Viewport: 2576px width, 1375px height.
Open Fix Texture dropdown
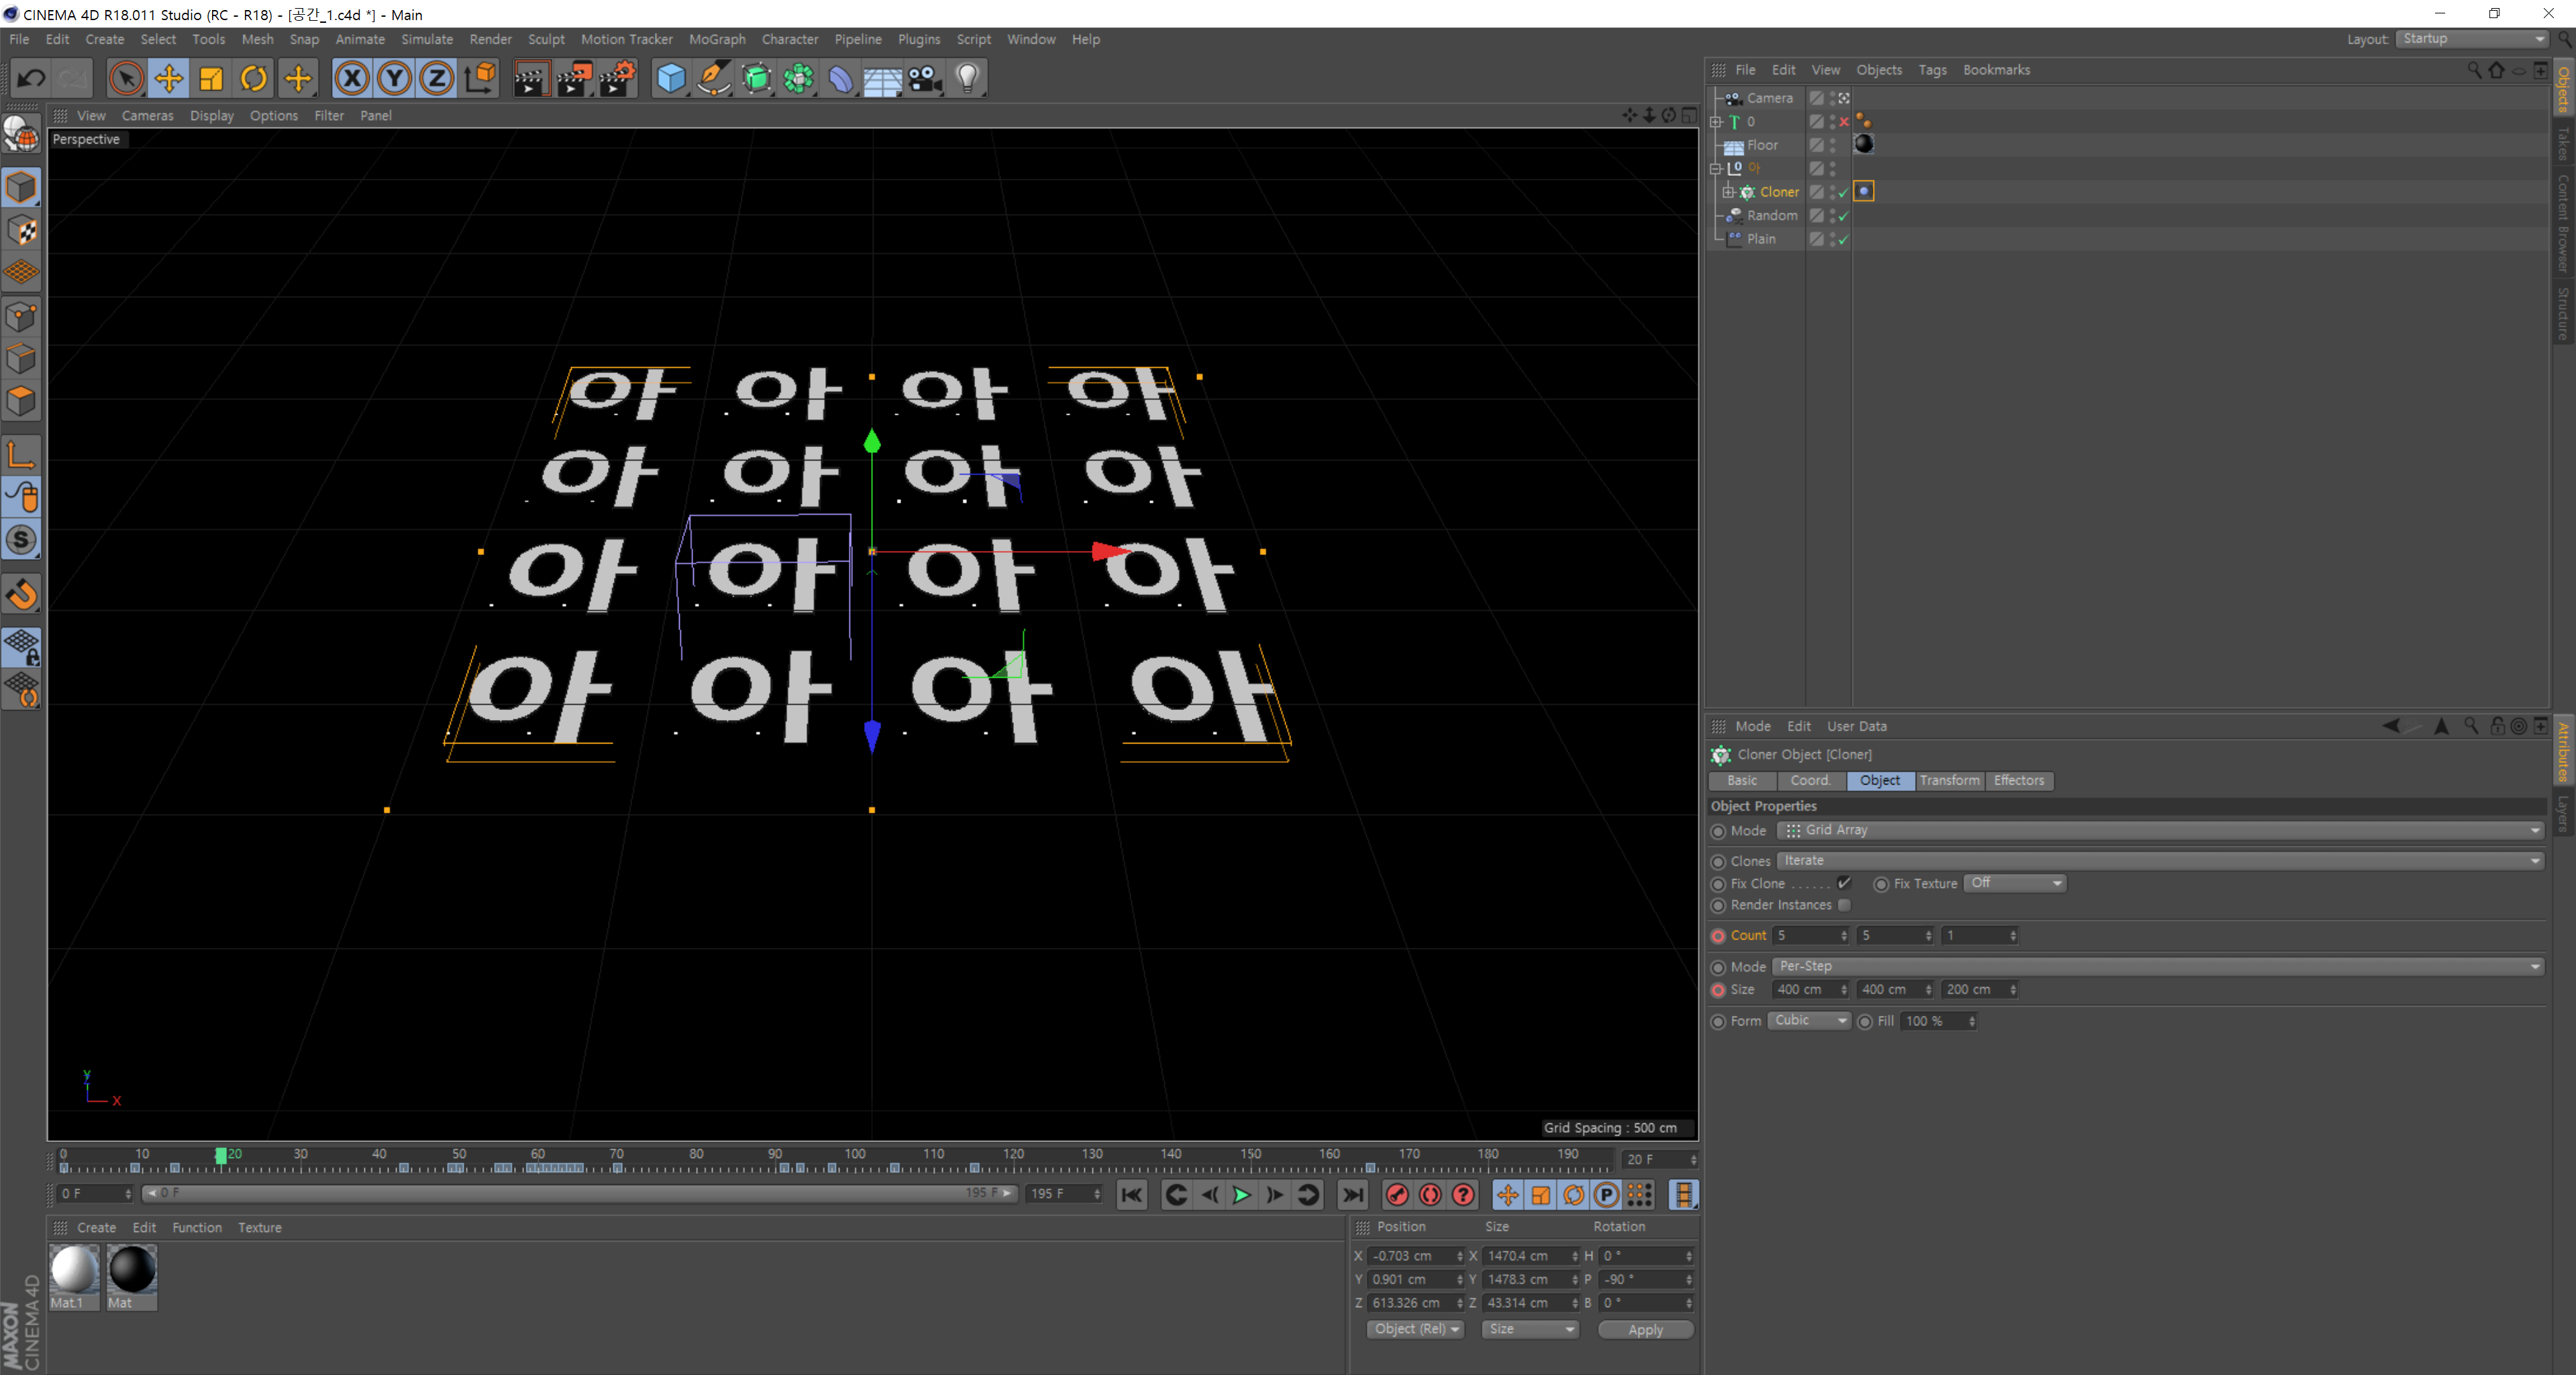(x=2014, y=883)
